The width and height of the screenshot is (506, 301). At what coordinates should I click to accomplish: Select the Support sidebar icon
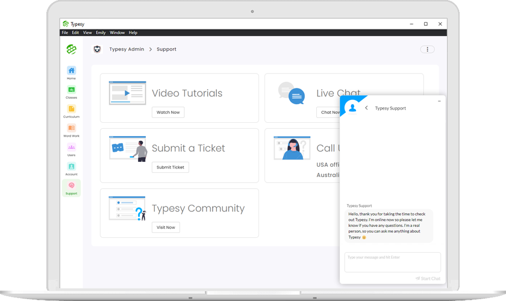click(x=71, y=185)
